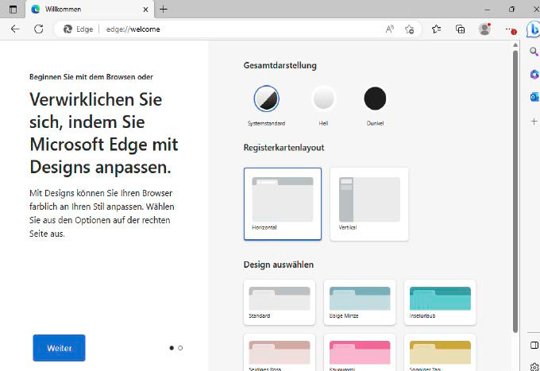540x371 pixels.
Task: Reload the page with refresh icon
Action: pyautogui.click(x=39, y=29)
